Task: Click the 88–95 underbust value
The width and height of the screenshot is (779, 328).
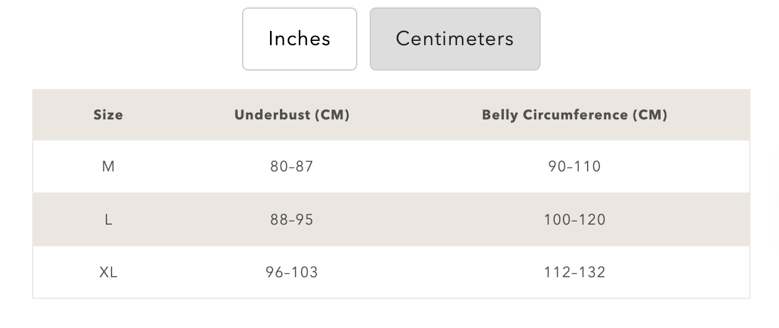Action: (292, 220)
